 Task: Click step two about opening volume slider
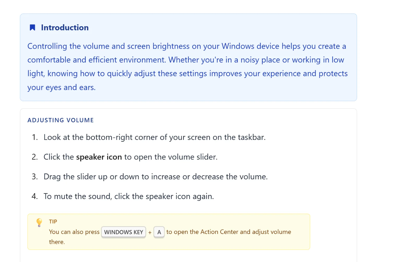(130, 157)
